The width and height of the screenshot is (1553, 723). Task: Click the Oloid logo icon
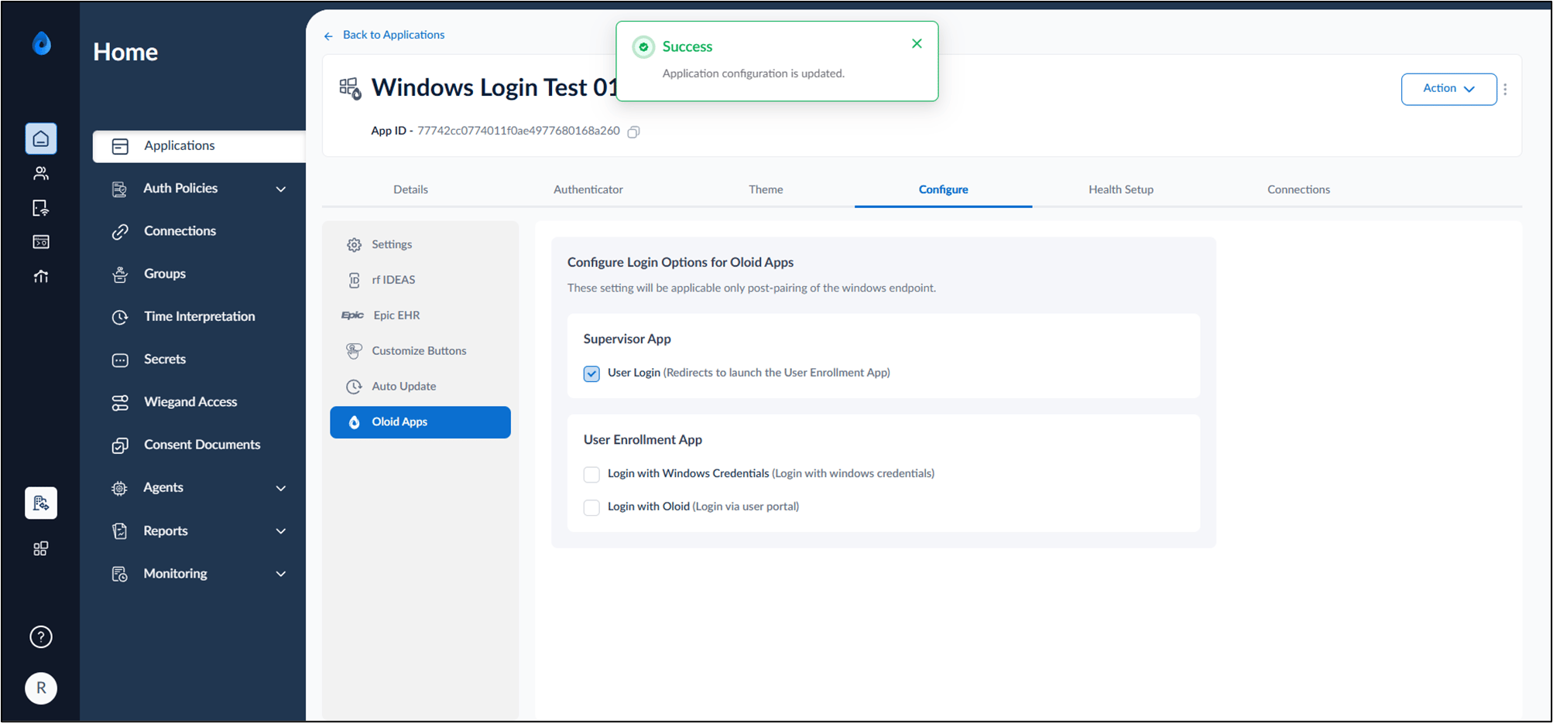click(42, 43)
